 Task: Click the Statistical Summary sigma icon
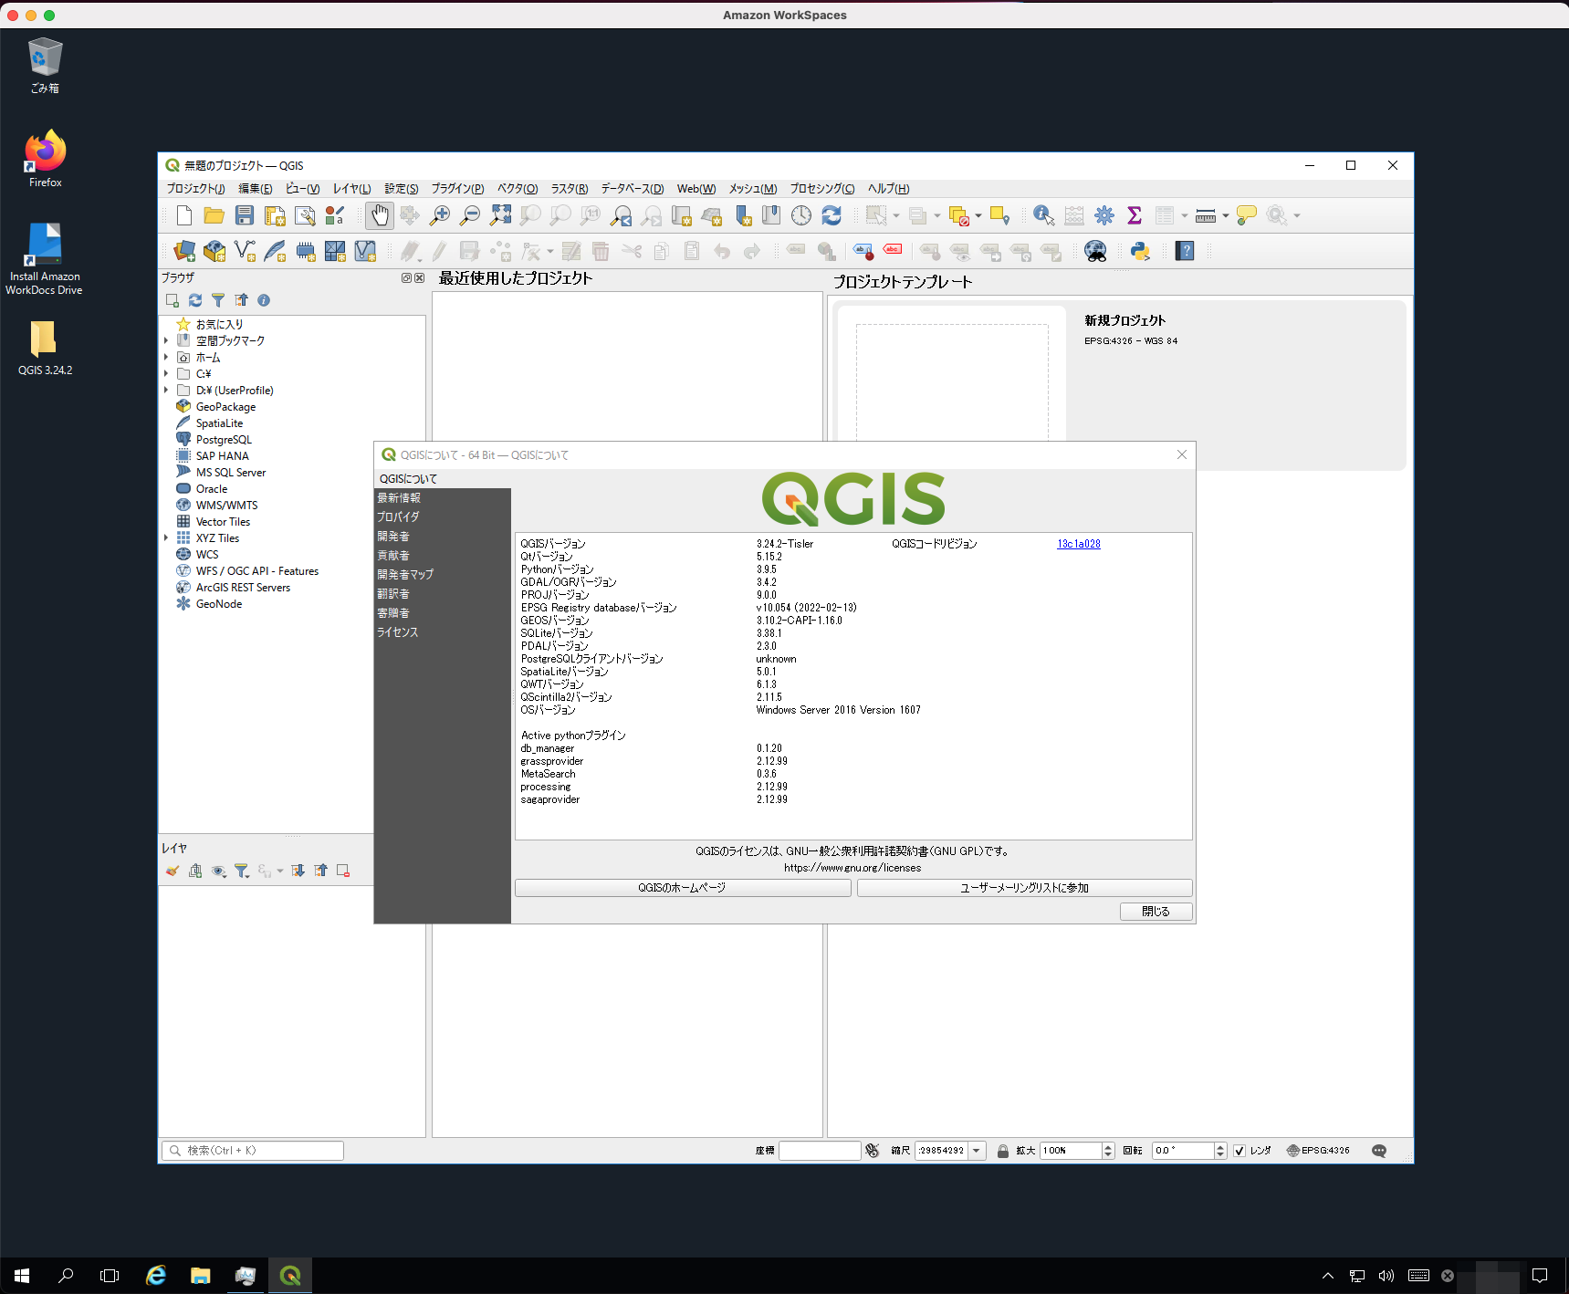coord(1135,215)
